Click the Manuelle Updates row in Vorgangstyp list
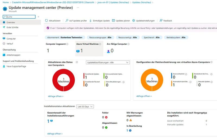Viewport: 217px width, 138px height. (187, 124)
